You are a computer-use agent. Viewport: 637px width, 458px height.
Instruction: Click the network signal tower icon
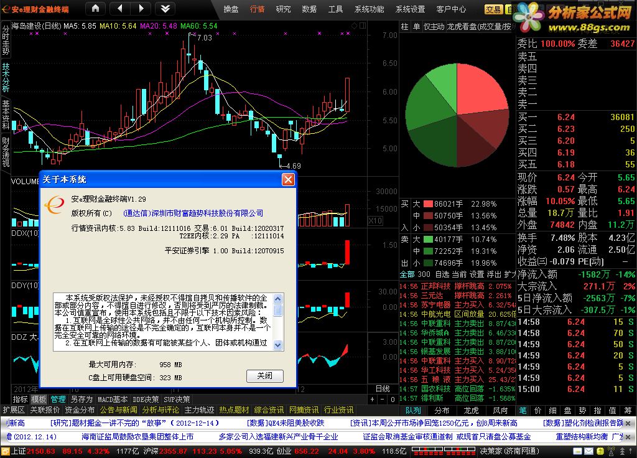(x=611, y=451)
